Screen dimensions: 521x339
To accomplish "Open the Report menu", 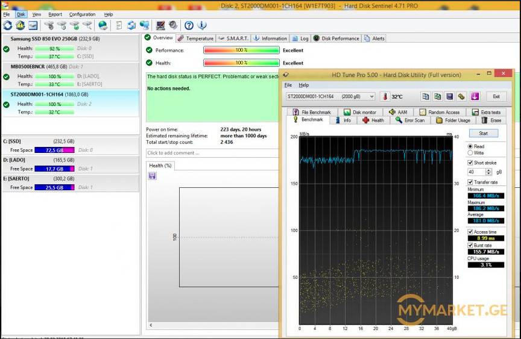I will coord(55,14).
